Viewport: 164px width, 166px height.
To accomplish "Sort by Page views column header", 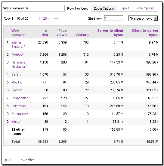I will [x=62, y=33].
